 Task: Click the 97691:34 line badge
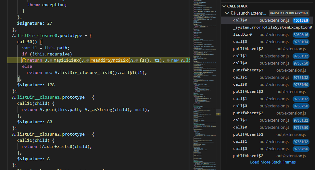point(301,42)
